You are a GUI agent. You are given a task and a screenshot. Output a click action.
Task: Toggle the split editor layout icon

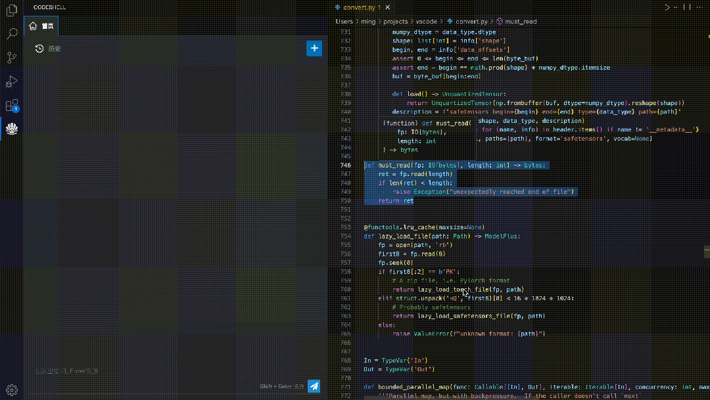coord(687,7)
